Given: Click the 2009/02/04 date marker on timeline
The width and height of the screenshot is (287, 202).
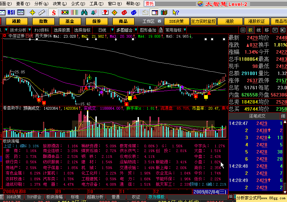Looking at the screenshot, I should [x=210, y=191].
